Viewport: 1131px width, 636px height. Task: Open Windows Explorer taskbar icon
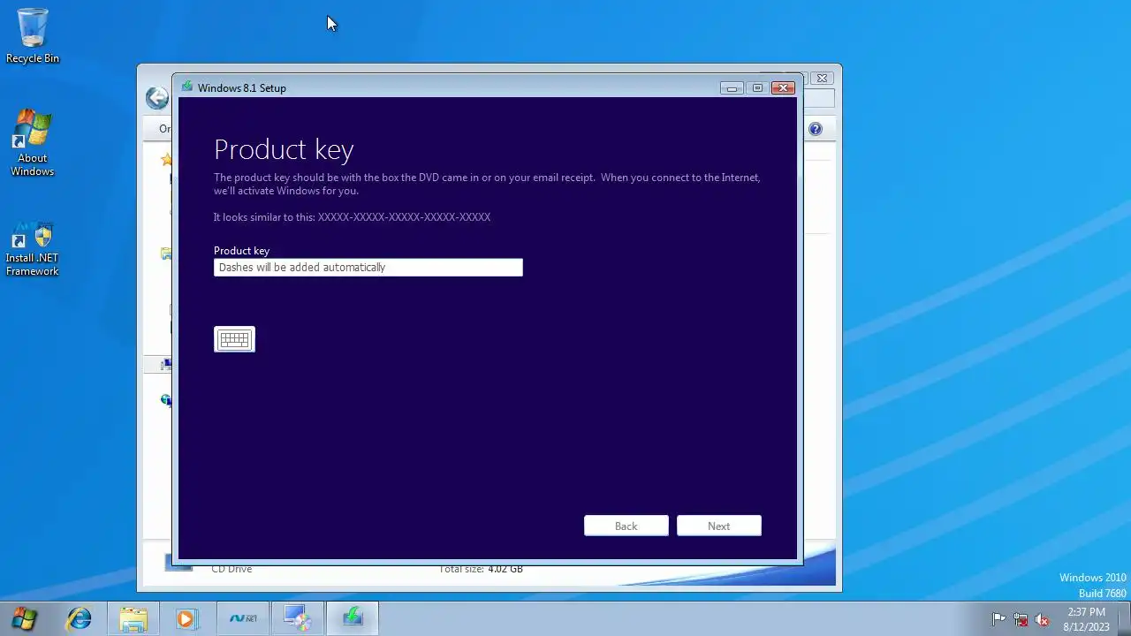(x=133, y=618)
